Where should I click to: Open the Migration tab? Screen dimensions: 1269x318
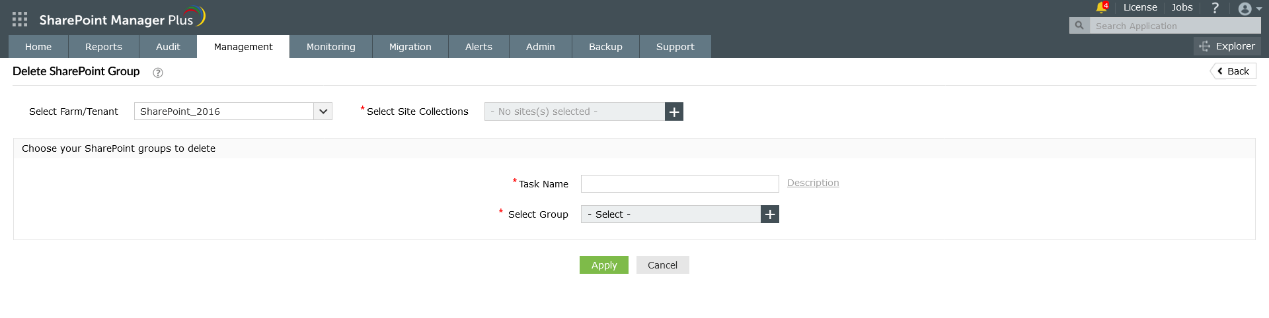point(410,47)
